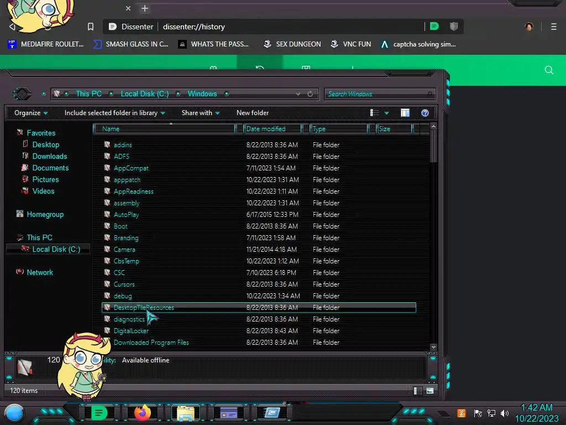566x425 pixels.
Task: Select Pictures in navigation pane
Action: click(45, 179)
